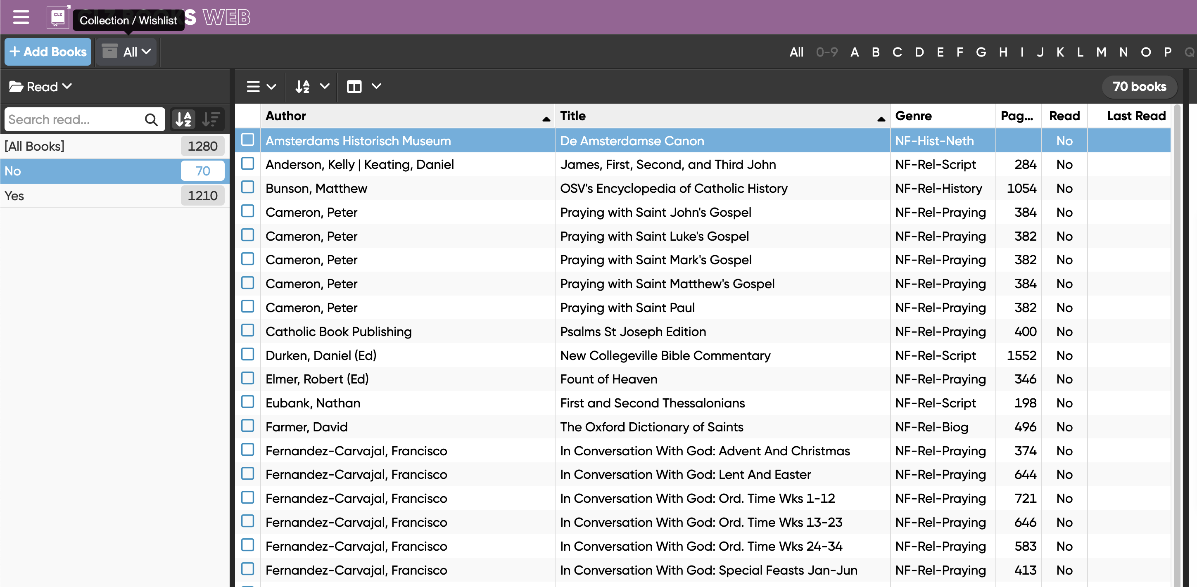Expand the Read folder dropdown

41,86
